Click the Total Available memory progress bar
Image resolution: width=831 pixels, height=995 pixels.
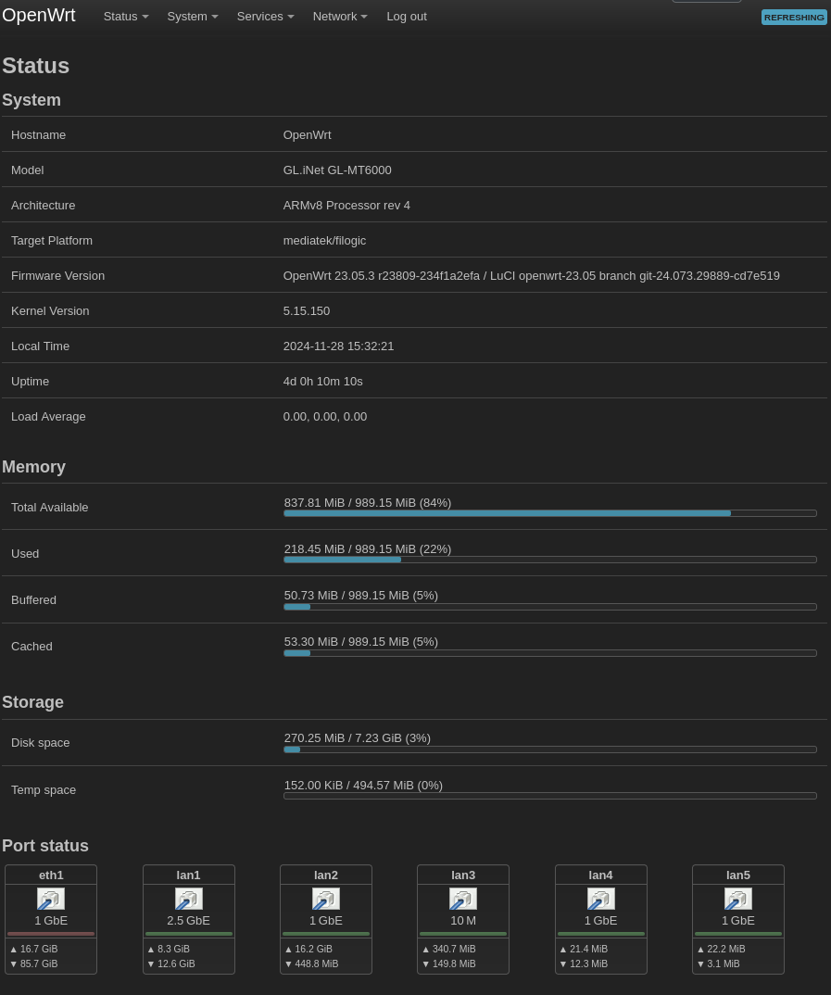[x=550, y=513]
